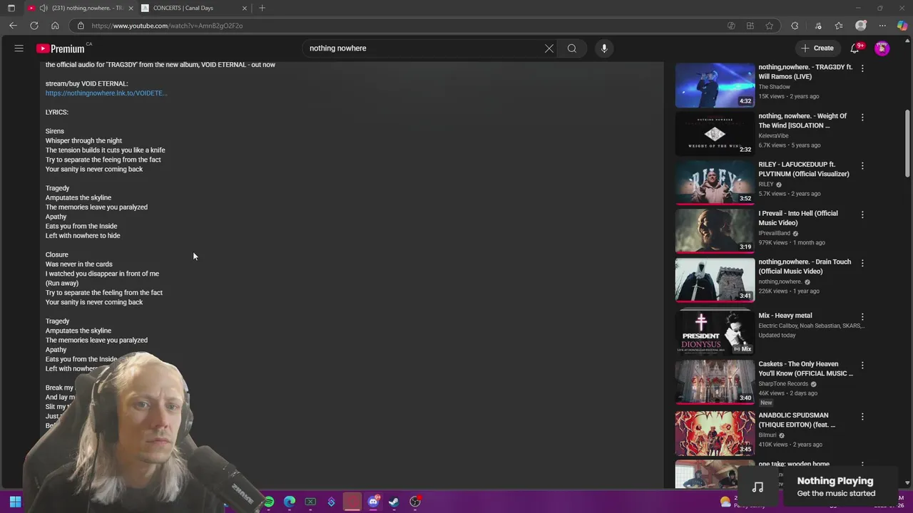Start voice search with the microphone
This screenshot has width=913, height=513.
[x=604, y=48]
